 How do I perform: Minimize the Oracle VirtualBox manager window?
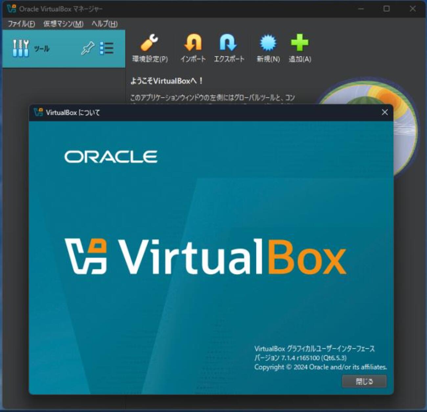tap(361, 9)
